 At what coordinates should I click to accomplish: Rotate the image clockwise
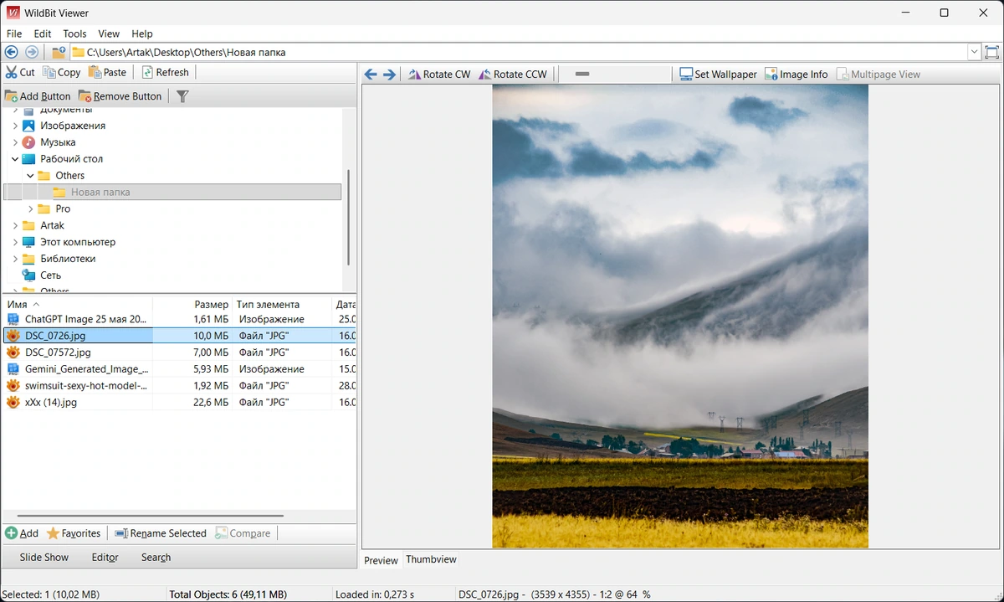[439, 75]
